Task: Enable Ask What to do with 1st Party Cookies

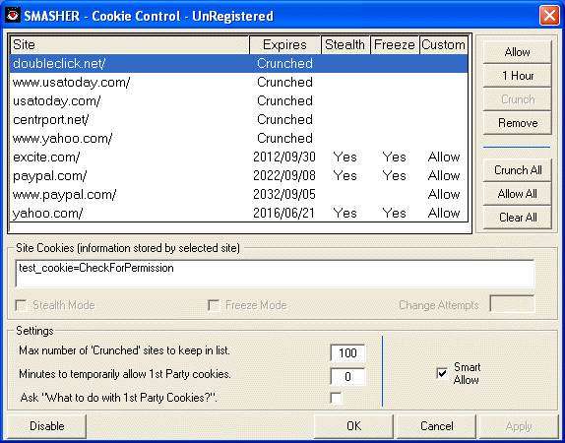Action: coord(336,398)
